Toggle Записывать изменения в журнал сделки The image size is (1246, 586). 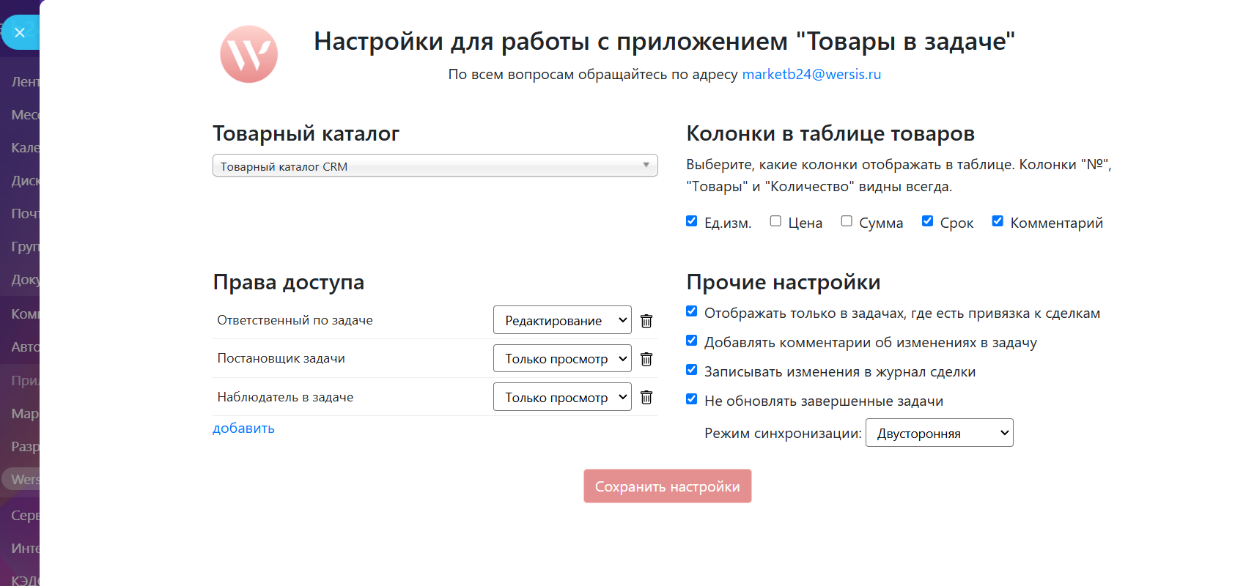(x=691, y=370)
